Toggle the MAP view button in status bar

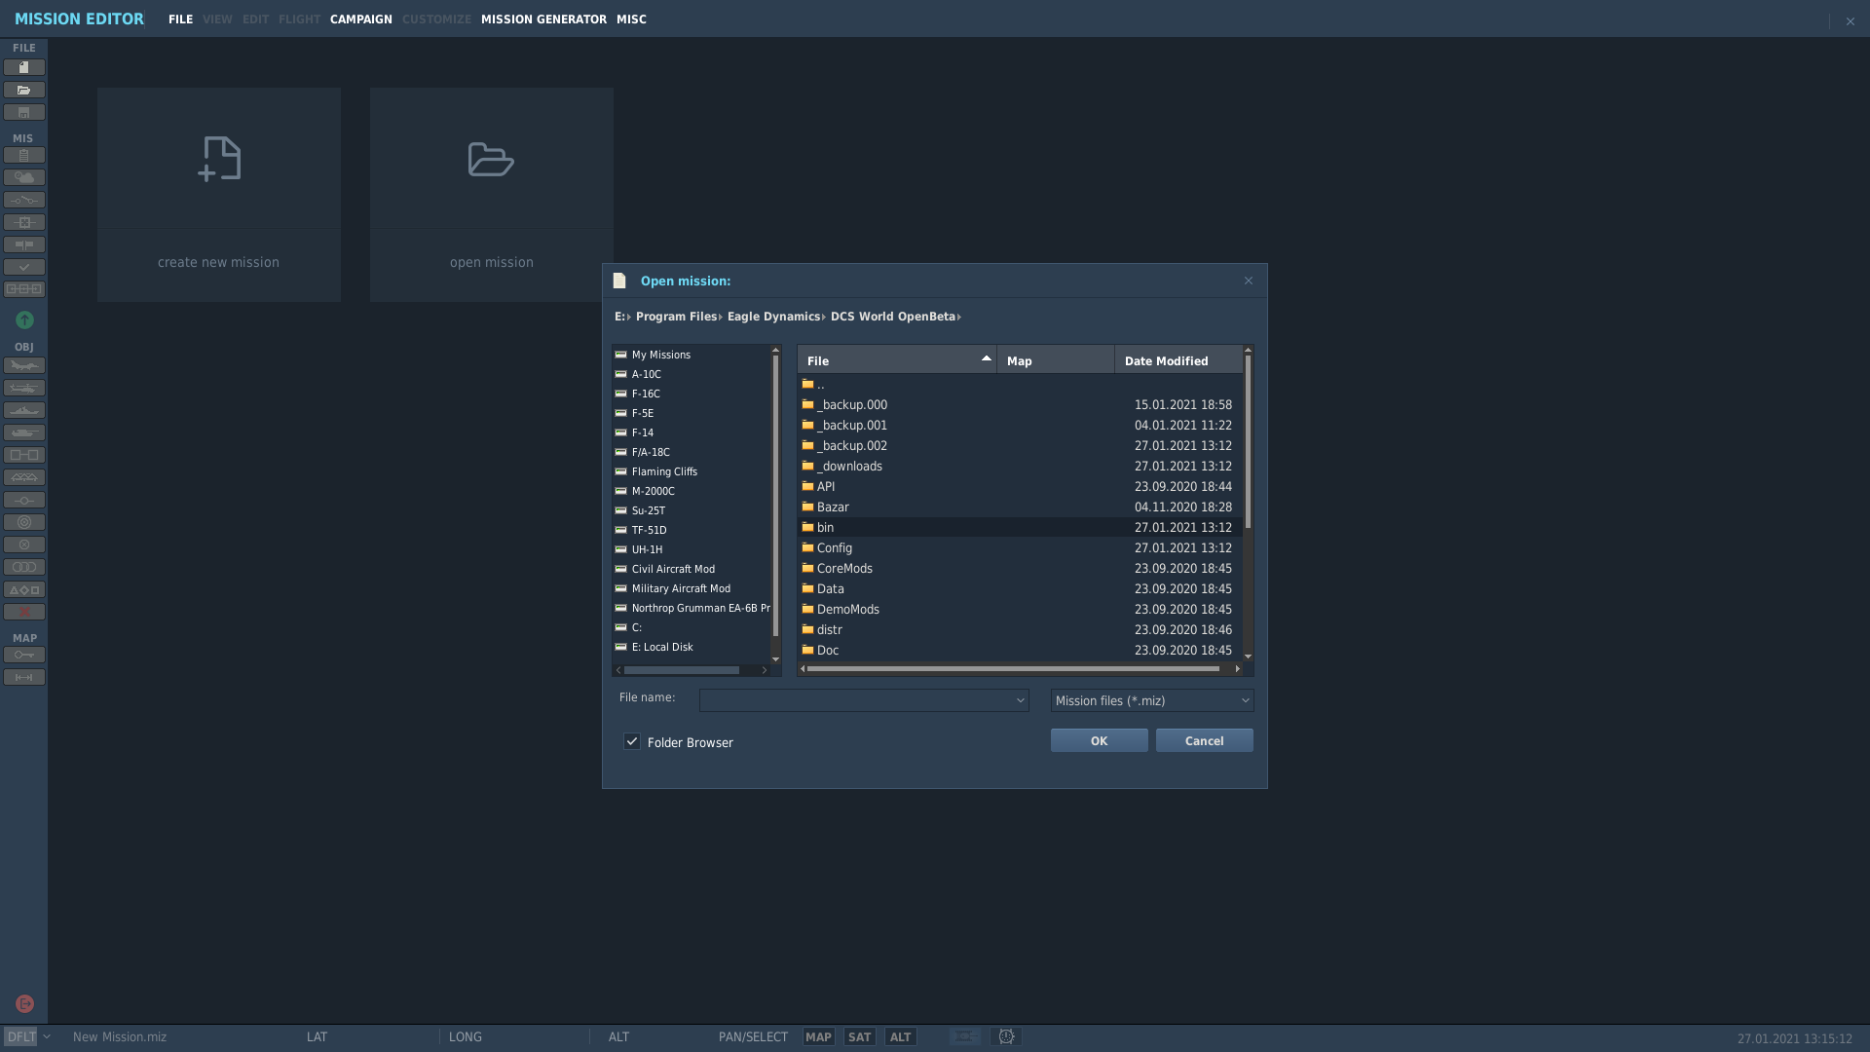pos(818,1036)
